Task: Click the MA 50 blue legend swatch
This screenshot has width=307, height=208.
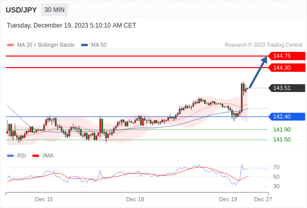Action: [x=84, y=45]
